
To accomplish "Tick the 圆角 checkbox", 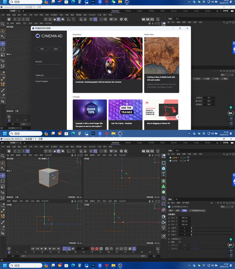I will [x=180, y=242].
